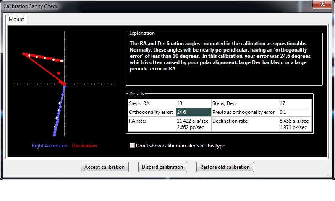The image size is (335, 201).
Task: Click the window resize grip corner
Action: click(x=329, y=174)
